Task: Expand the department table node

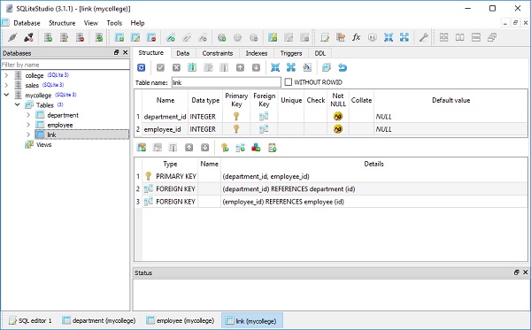Action: [x=28, y=115]
